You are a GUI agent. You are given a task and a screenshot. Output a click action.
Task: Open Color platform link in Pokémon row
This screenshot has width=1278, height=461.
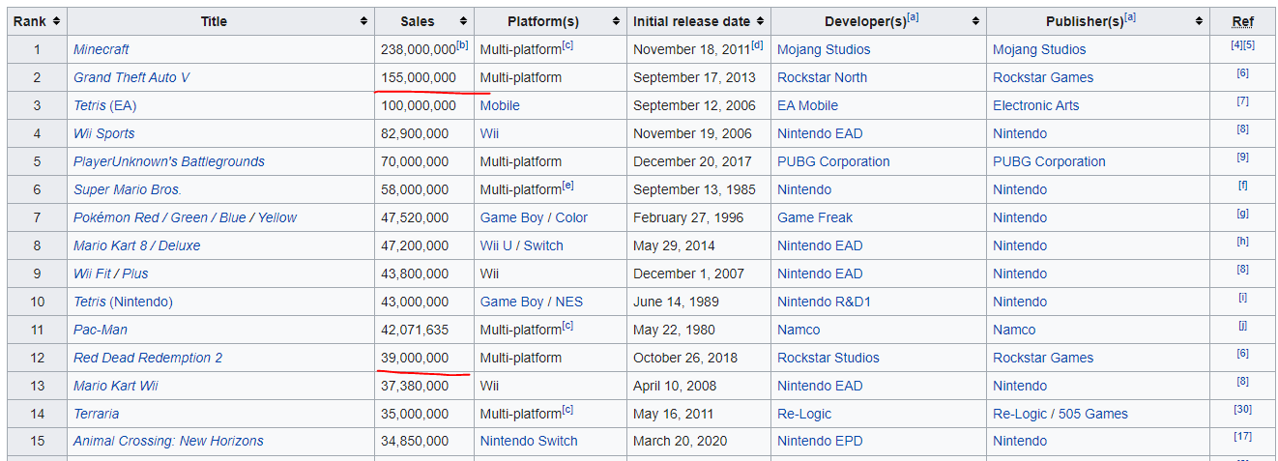(x=571, y=217)
